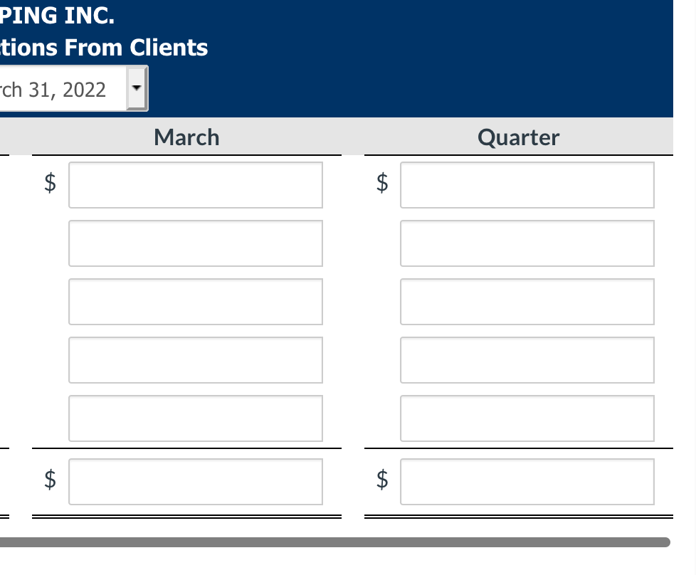The image size is (696, 575).
Task: Click the third Quarter input field
Action: pyautogui.click(x=527, y=302)
